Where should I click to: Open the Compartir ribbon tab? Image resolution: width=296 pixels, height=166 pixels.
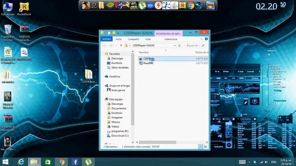[133, 39]
